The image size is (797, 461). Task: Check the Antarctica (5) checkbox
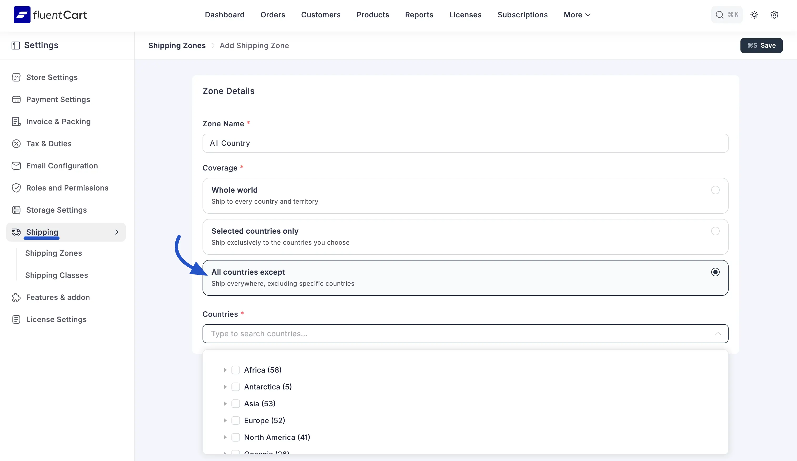tap(236, 387)
